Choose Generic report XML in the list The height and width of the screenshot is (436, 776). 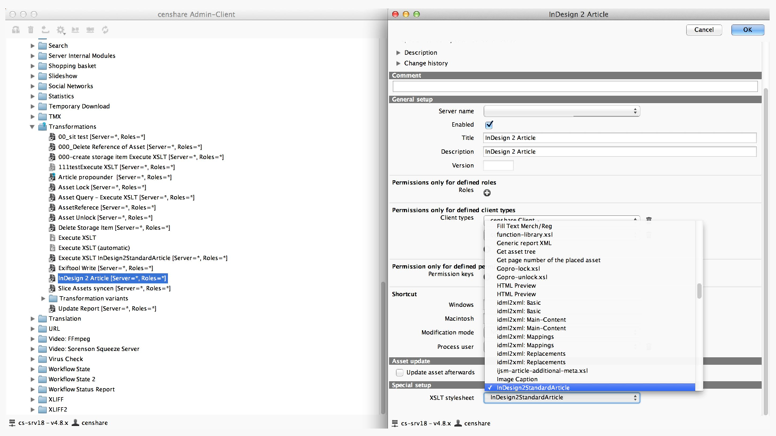pyautogui.click(x=524, y=243)
